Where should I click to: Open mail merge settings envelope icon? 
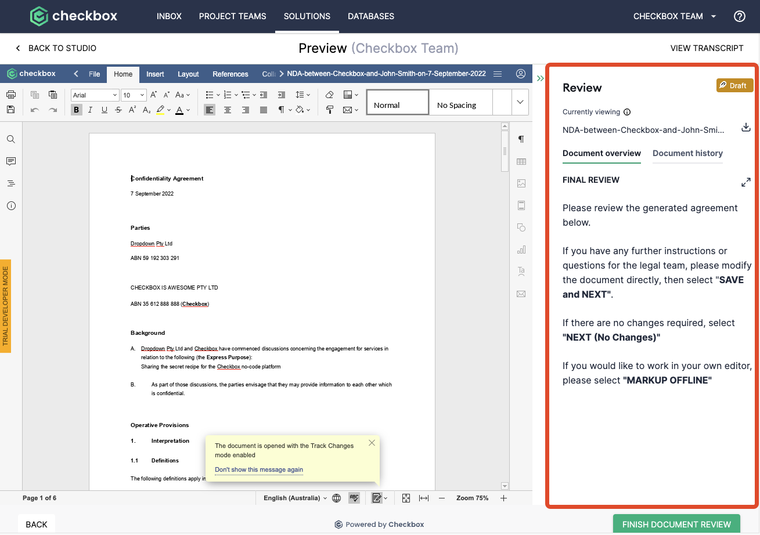pos(521,294)
